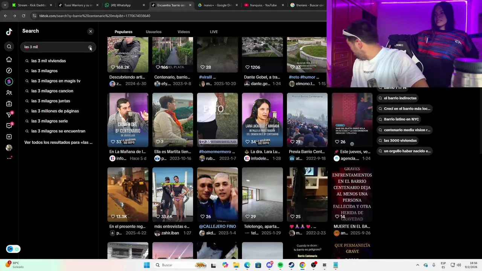Image resolution: width=482 pixels, height=271 pixels.
Task: Switch to the Usuarios tab
Action: click(154, 32)
